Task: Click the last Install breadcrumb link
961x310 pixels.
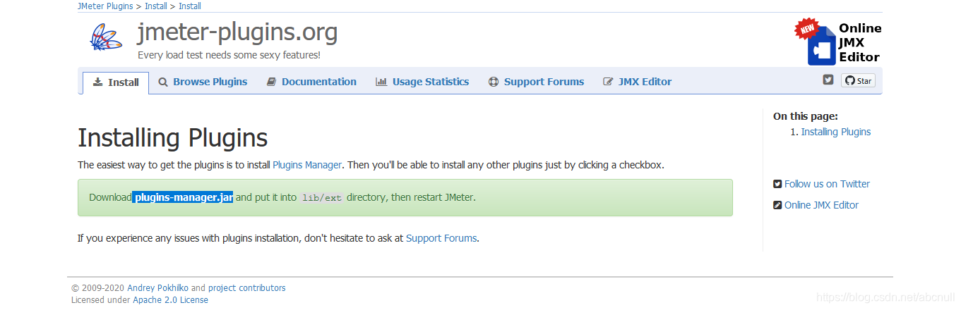Action: [x=190, y=6]
